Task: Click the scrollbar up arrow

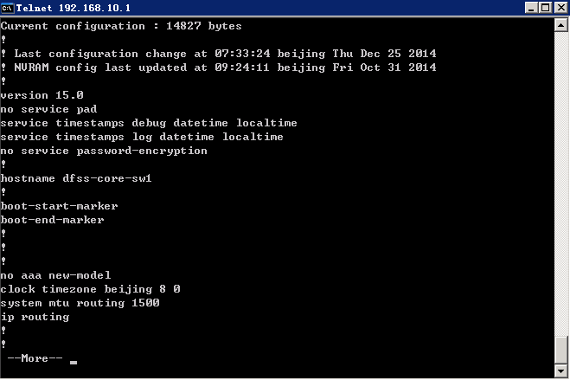Action: (560, 25)
